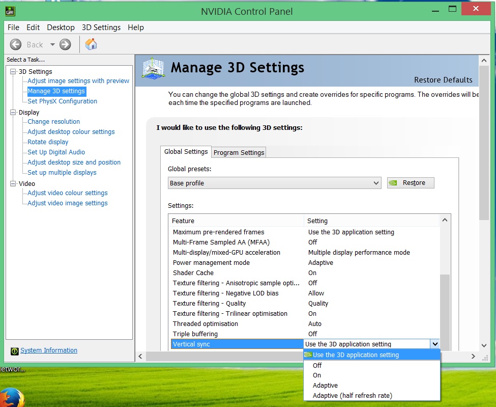496x407 pixels.
Task: Select the Power management mode row
Action: (305, 262)
